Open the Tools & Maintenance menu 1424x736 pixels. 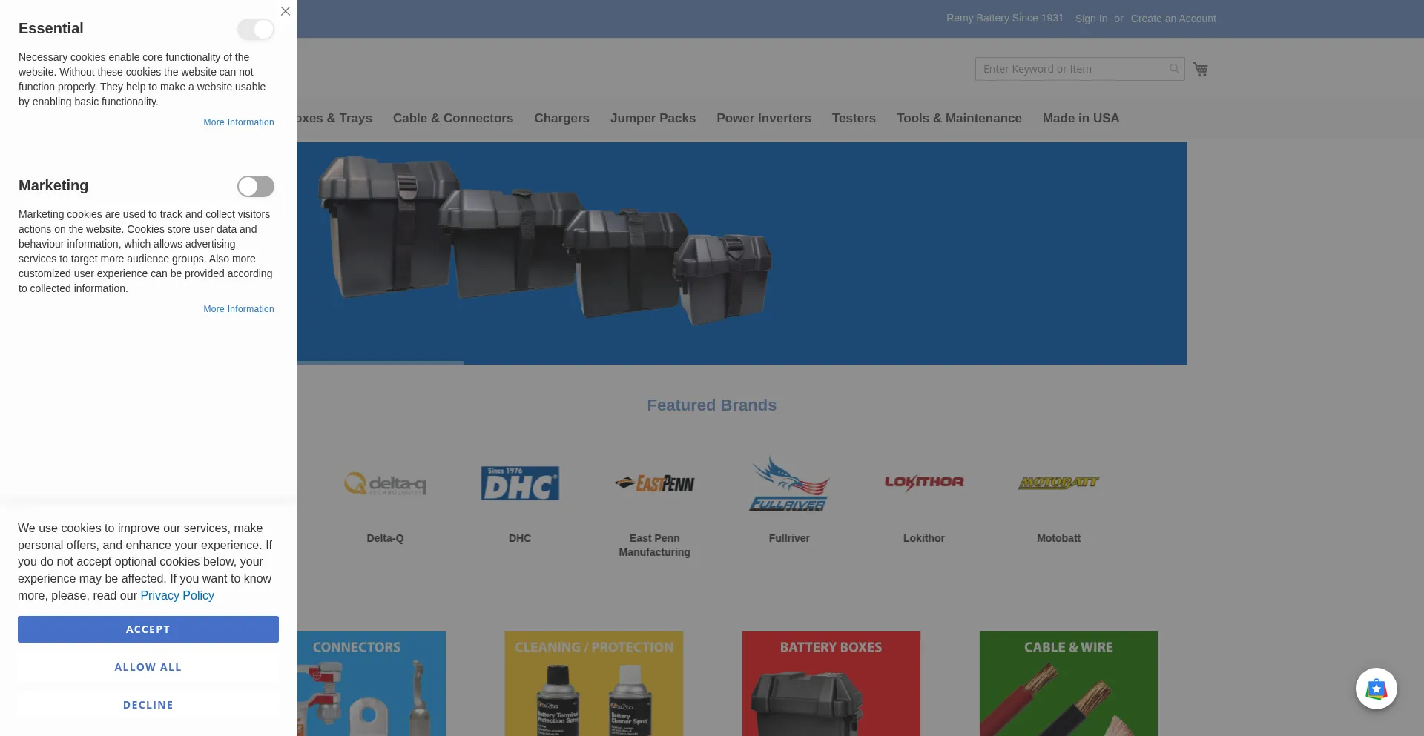(x=959, y=118)
